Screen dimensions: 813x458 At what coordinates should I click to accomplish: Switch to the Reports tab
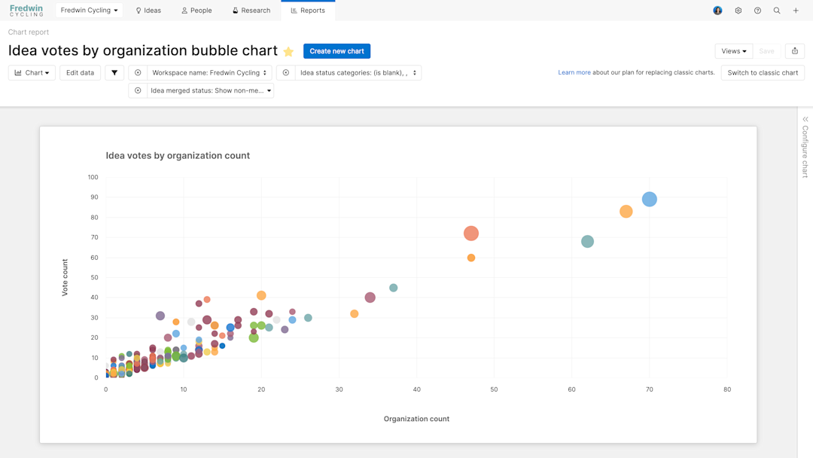[308, 11]
